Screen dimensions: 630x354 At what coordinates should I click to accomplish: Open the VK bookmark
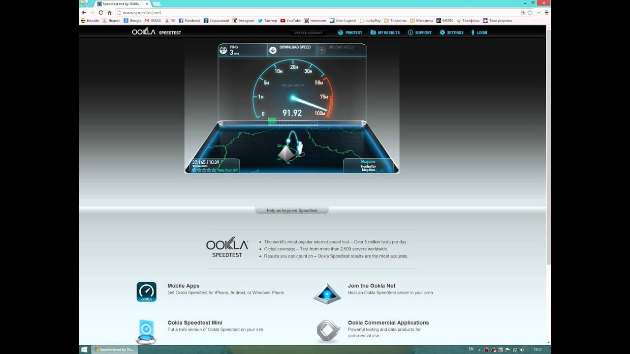[x=171, y=21]
